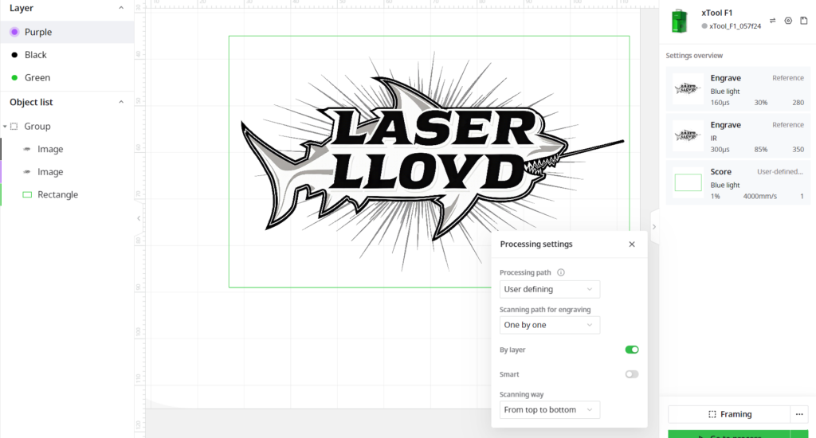The width and height of the screenshot is (816, 438).
Task: Open the camera/target icon beside device
Action: 788,21
